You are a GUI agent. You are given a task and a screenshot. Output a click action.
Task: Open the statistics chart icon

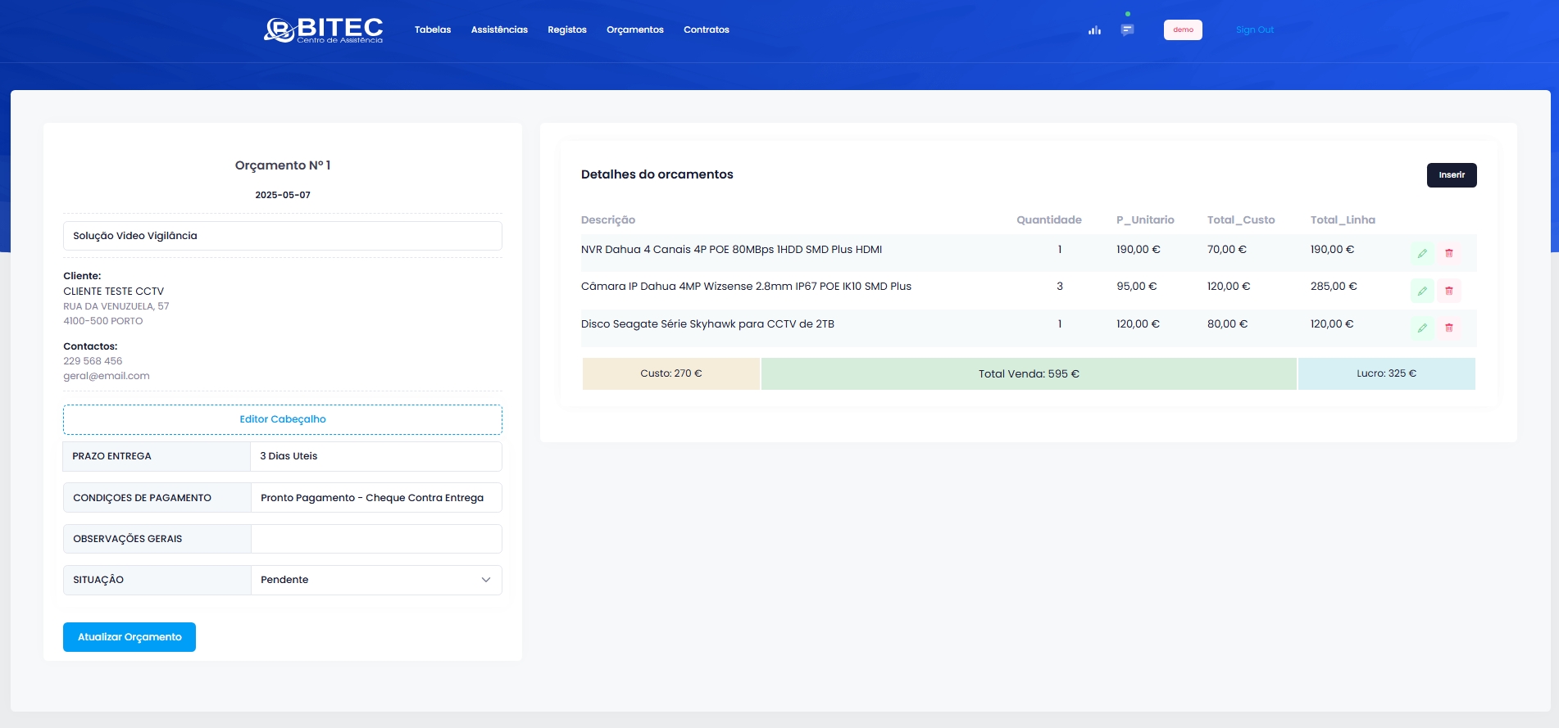(x=1094, y=30)
